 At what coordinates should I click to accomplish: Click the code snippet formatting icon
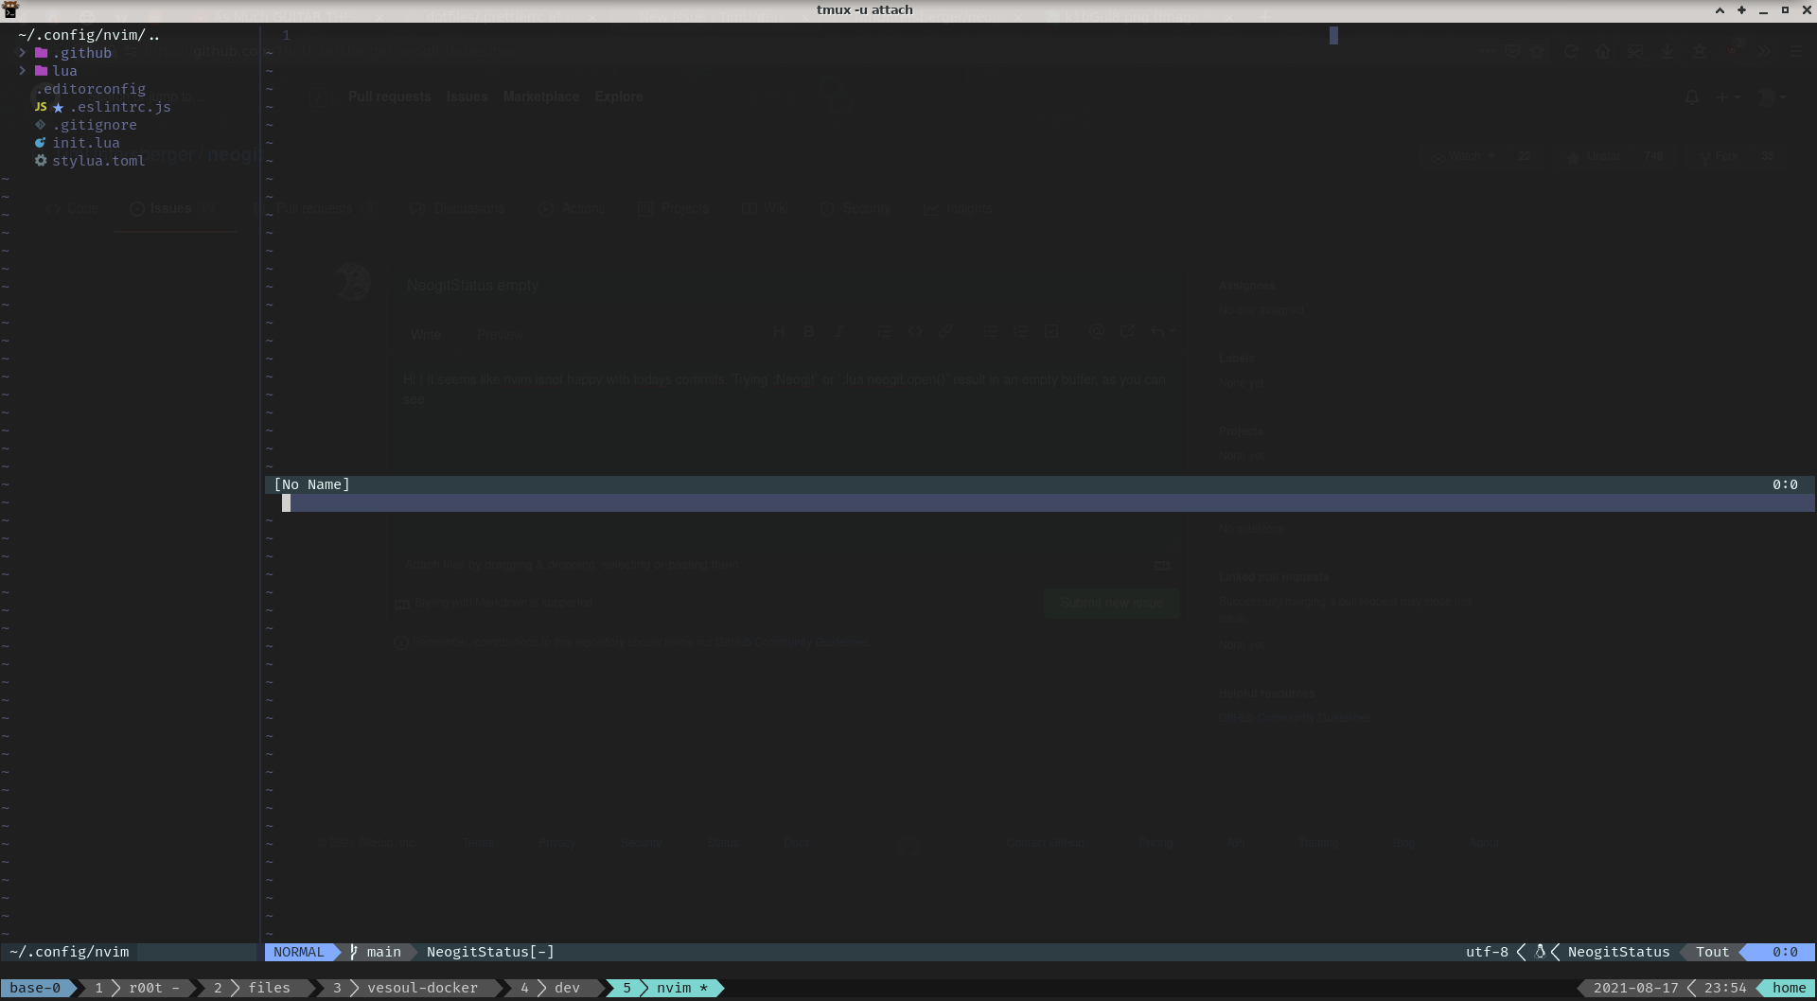point(914,331)
